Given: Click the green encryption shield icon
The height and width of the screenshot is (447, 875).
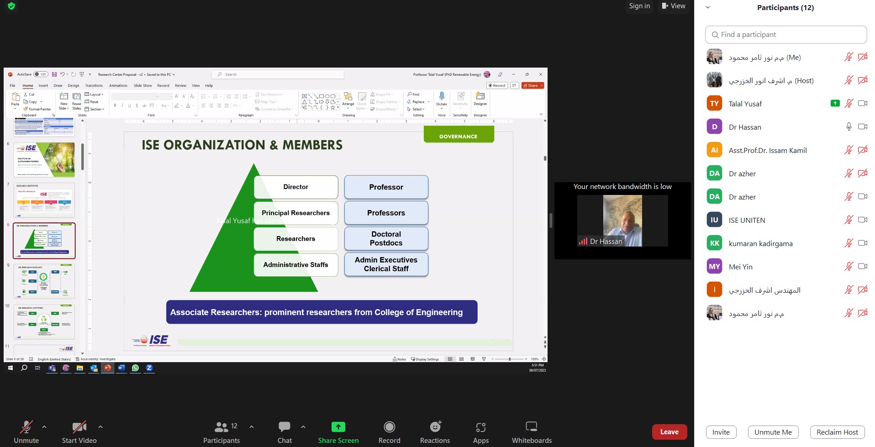Looking at the screenshot, I should [x=11, y=6].
